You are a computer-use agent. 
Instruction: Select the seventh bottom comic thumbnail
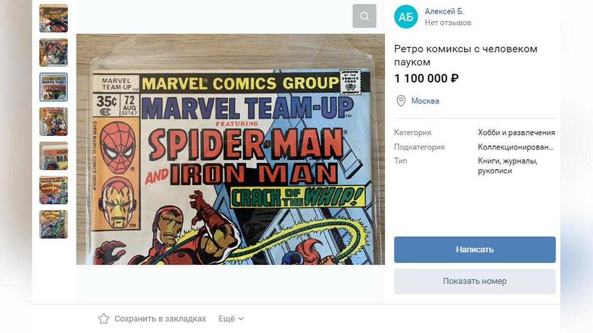click(x=53, y=224)
